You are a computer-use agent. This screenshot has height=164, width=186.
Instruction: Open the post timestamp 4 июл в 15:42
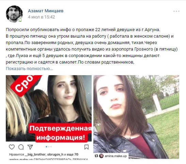coord(42,17)
